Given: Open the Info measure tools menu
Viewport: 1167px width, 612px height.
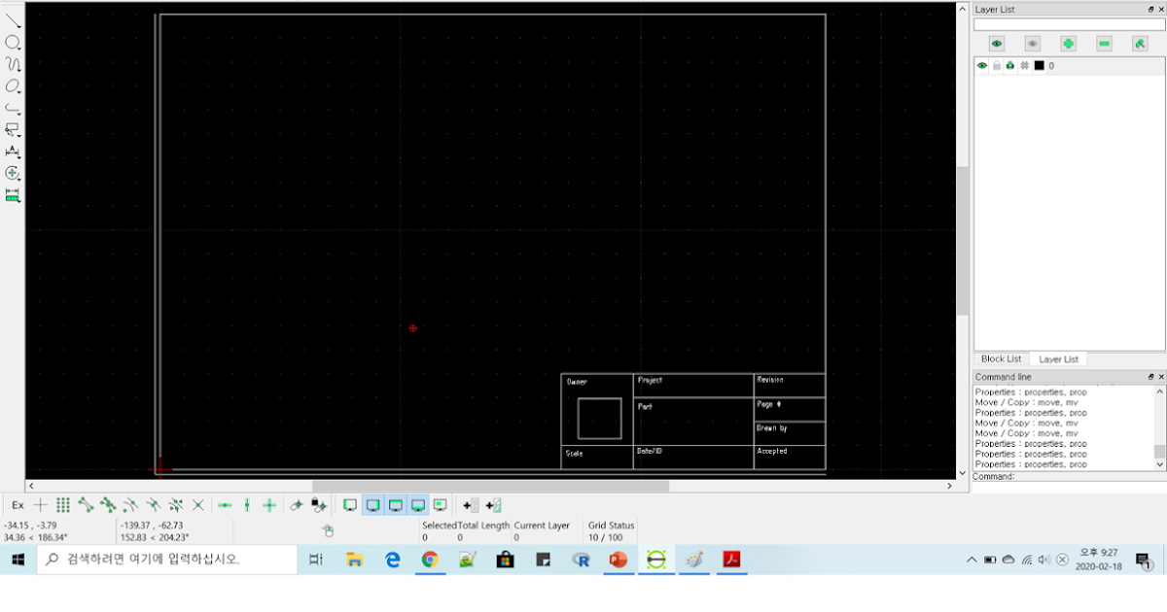Looking at the screenshot, I should [13, 194].
